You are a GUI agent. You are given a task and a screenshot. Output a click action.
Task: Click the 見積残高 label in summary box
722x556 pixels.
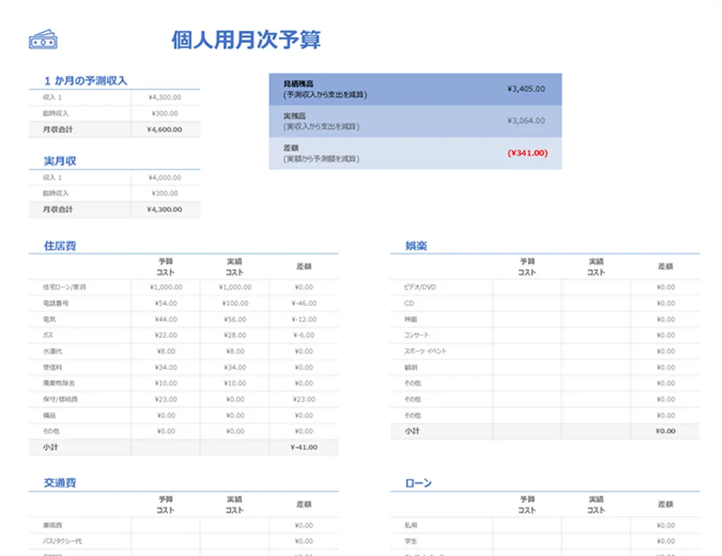pos(298,84)
